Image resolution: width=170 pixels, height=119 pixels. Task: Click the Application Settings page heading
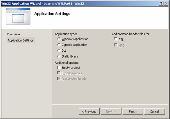click(x=52, y=14)
